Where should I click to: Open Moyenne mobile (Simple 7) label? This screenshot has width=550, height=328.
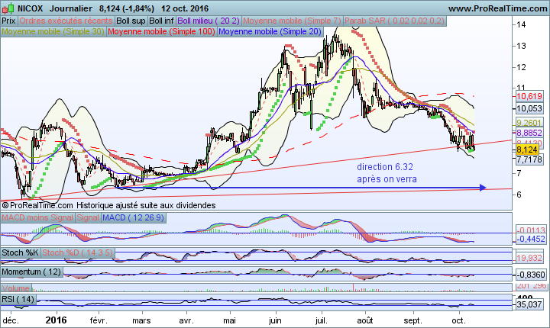click(292, 21)
